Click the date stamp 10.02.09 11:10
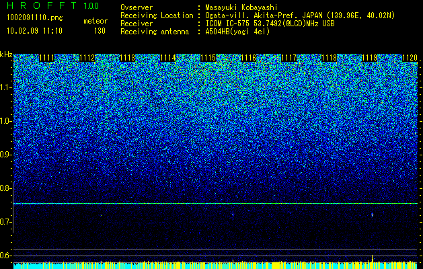The height and width of the screenshot is (269, 423). point(34,31)
